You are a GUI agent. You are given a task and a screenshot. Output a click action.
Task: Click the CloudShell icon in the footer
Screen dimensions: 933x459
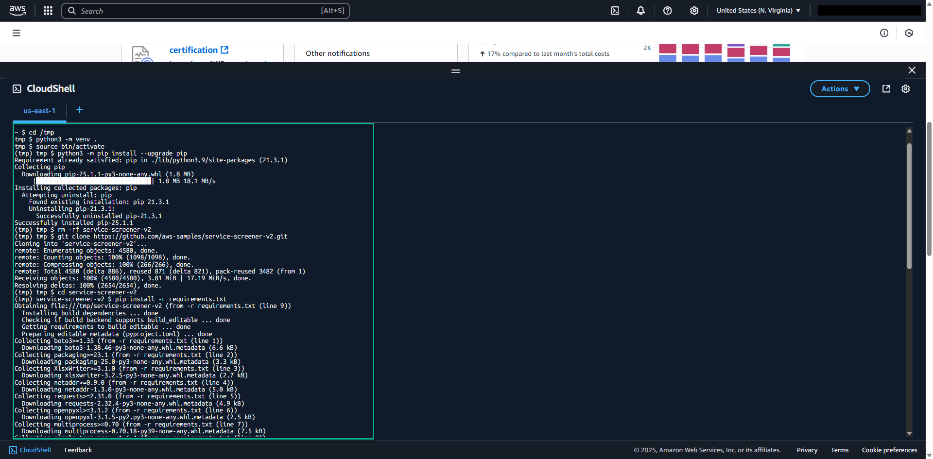click(x=14, y=450)
